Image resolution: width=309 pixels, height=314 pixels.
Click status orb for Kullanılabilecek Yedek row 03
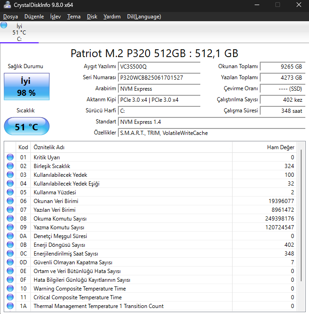pyautogui.click(x=10, y=174)
